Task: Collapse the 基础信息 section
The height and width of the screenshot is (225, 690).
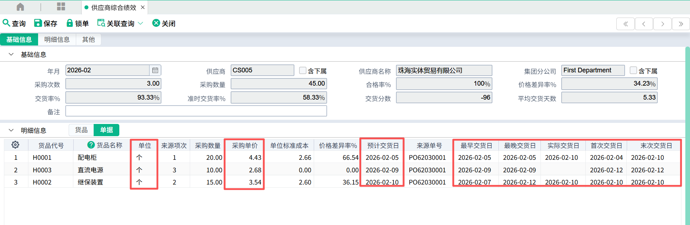Action: (x=11, y=54)
